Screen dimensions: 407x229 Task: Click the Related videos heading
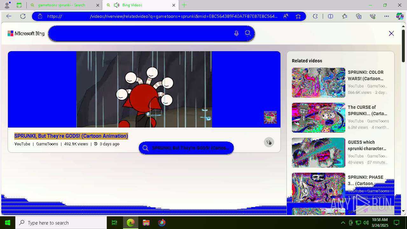(x=307, y=61)
